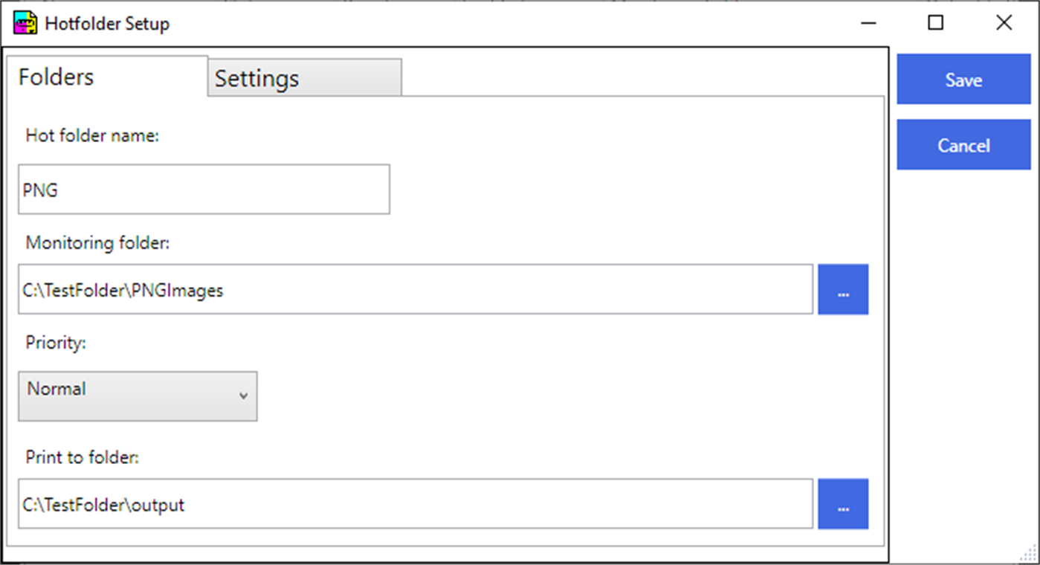This screenshot has width=1040, height=565.
Task: Click the monitoring folder path field
Action: 415,290
